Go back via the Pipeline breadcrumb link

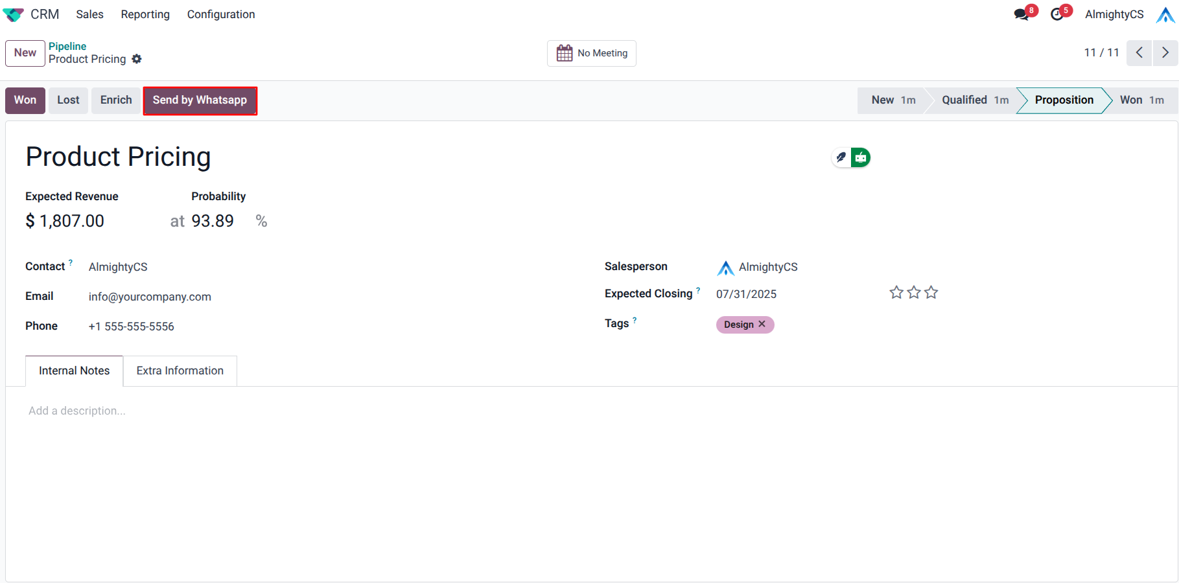tap(67, 46)
